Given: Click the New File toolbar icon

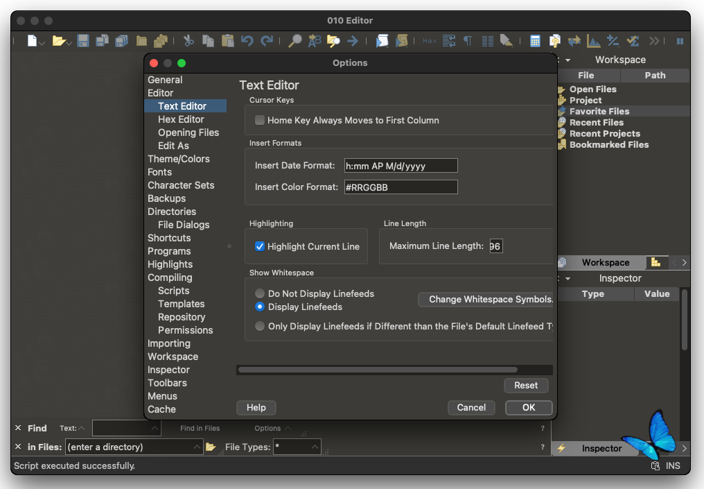Looking at the screenshot, I should 33,41.
